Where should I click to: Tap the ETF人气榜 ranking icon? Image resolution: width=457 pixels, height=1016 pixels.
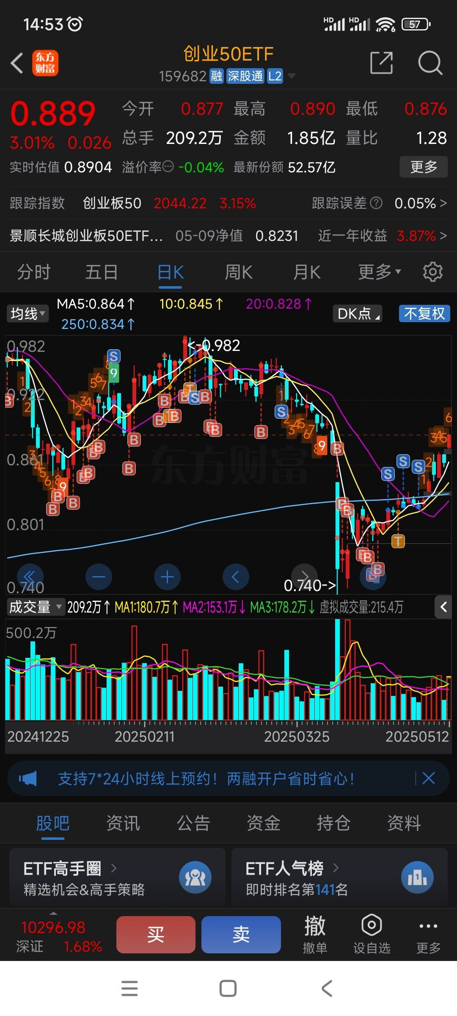click(417, 878)
